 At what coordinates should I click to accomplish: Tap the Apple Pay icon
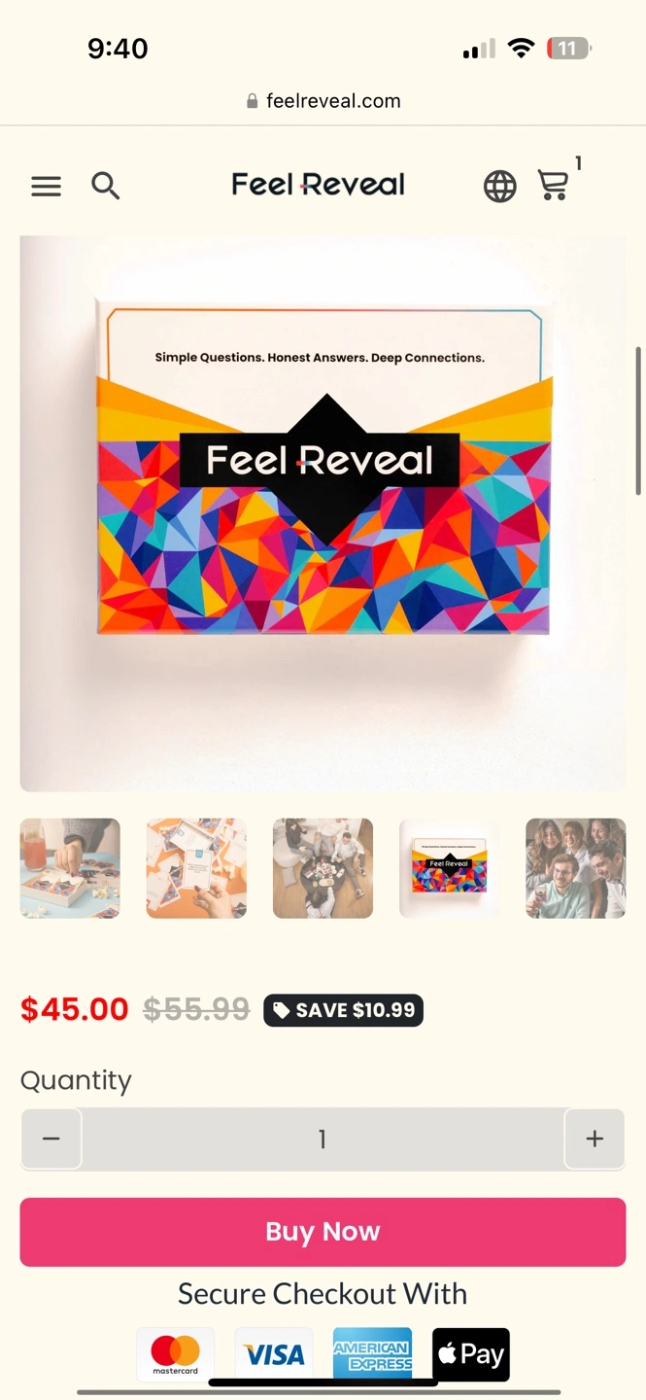[471, 1353]
